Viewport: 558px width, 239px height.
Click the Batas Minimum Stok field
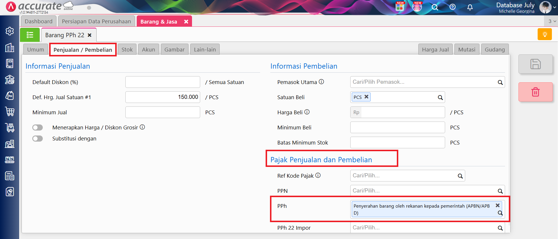click(x=397, y=142)
